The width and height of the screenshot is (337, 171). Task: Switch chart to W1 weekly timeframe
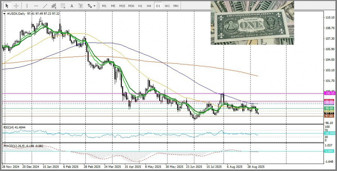[x=167, y=6]
